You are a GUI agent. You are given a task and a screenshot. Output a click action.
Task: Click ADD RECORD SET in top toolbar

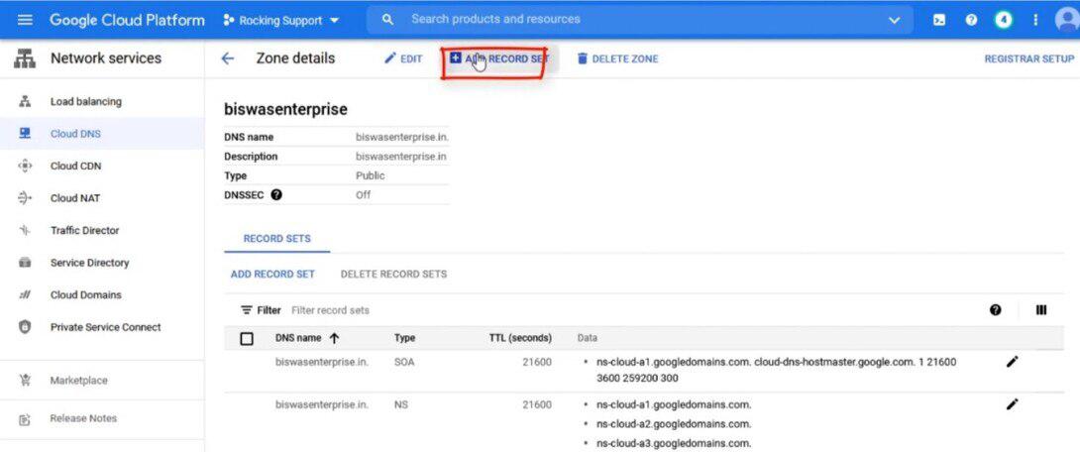499,59
